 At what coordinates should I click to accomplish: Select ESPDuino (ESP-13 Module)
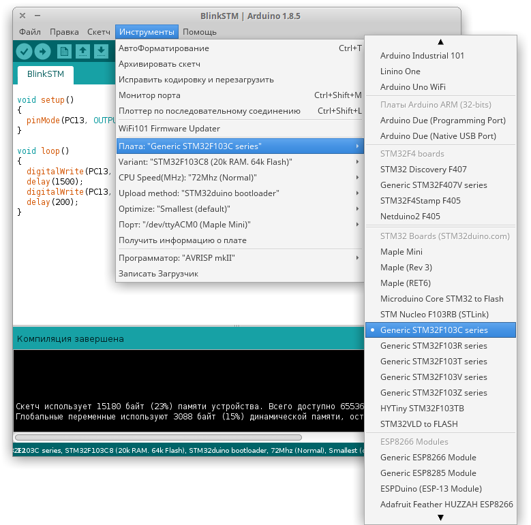(440, 488)
